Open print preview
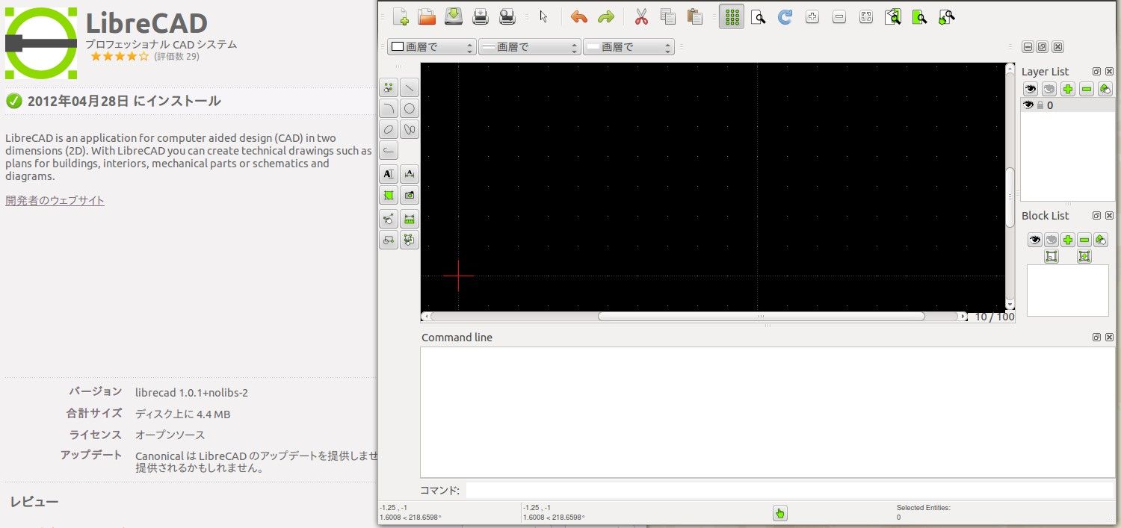The height and width of the screenshot is (528, 1121). (507, 16)
